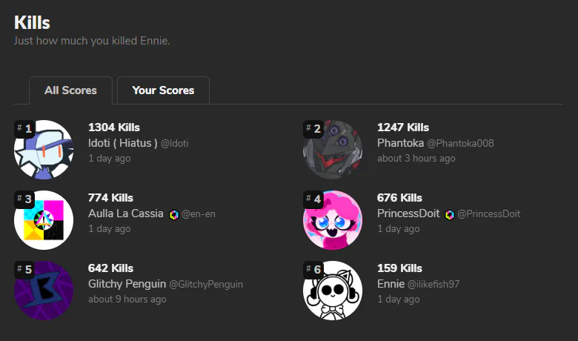Screen dimensions: 578x341
Task: Click PrincessDoit's pink-haired avatar
Action: tap(333, 220)
